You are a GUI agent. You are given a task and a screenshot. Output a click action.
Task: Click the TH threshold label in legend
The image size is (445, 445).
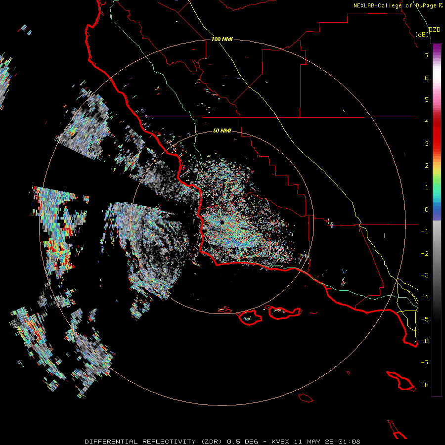point(425,385)
